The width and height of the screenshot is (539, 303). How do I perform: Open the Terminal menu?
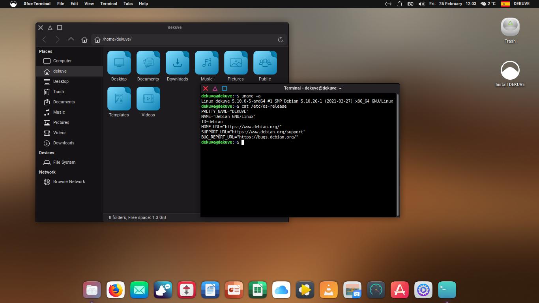point(109,4)
